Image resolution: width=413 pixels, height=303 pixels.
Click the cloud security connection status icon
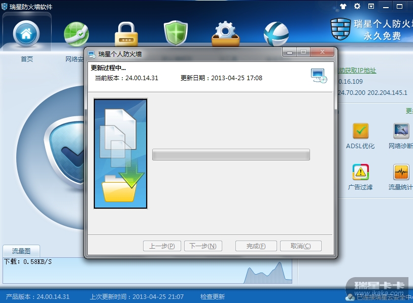[350, 297]
